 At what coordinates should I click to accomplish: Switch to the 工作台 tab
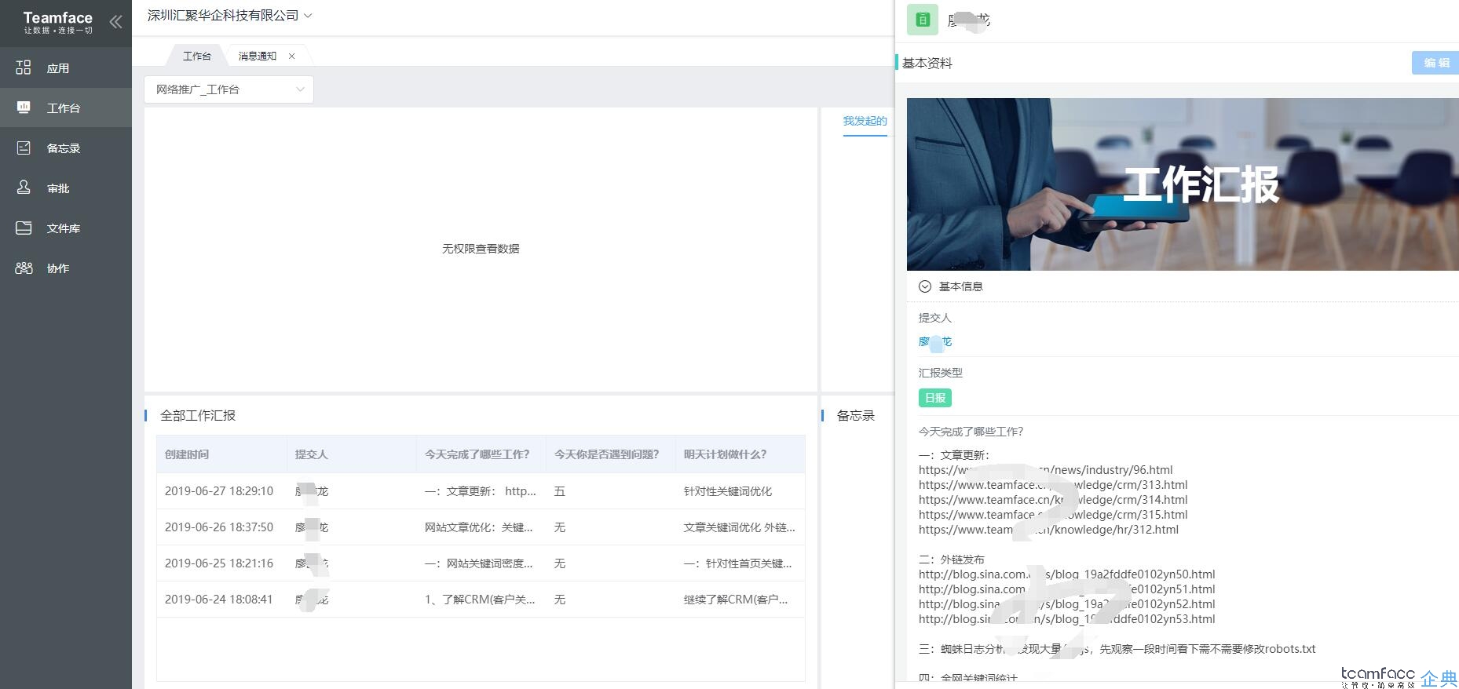click(x=196, y=56)
